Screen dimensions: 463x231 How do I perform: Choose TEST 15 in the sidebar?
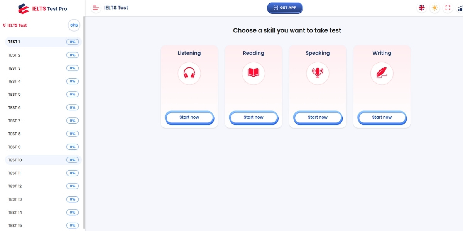[x=15, y=225]
